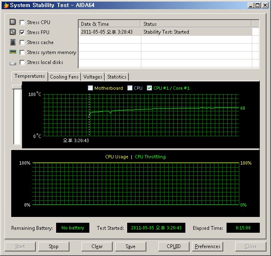Viewport: 271px width, 256px height.
Task: Click the Status column header
Action: [196, 24]
